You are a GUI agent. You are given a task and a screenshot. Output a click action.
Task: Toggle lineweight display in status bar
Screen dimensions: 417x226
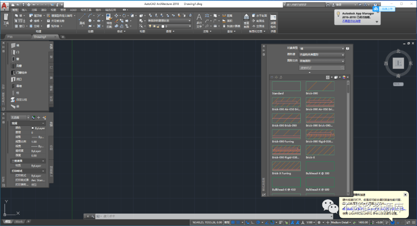[281, 222]
